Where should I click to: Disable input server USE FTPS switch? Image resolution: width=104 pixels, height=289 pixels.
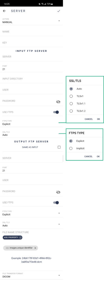(56, 112)
